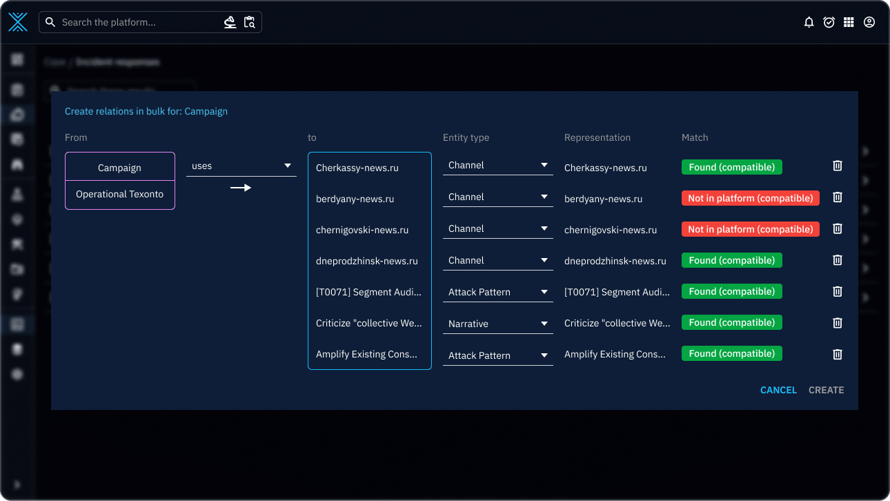Remove the berdyany-news.ru row via trash icon
Viewport: 890px width, 501px height.
click(x=838, y=197)
